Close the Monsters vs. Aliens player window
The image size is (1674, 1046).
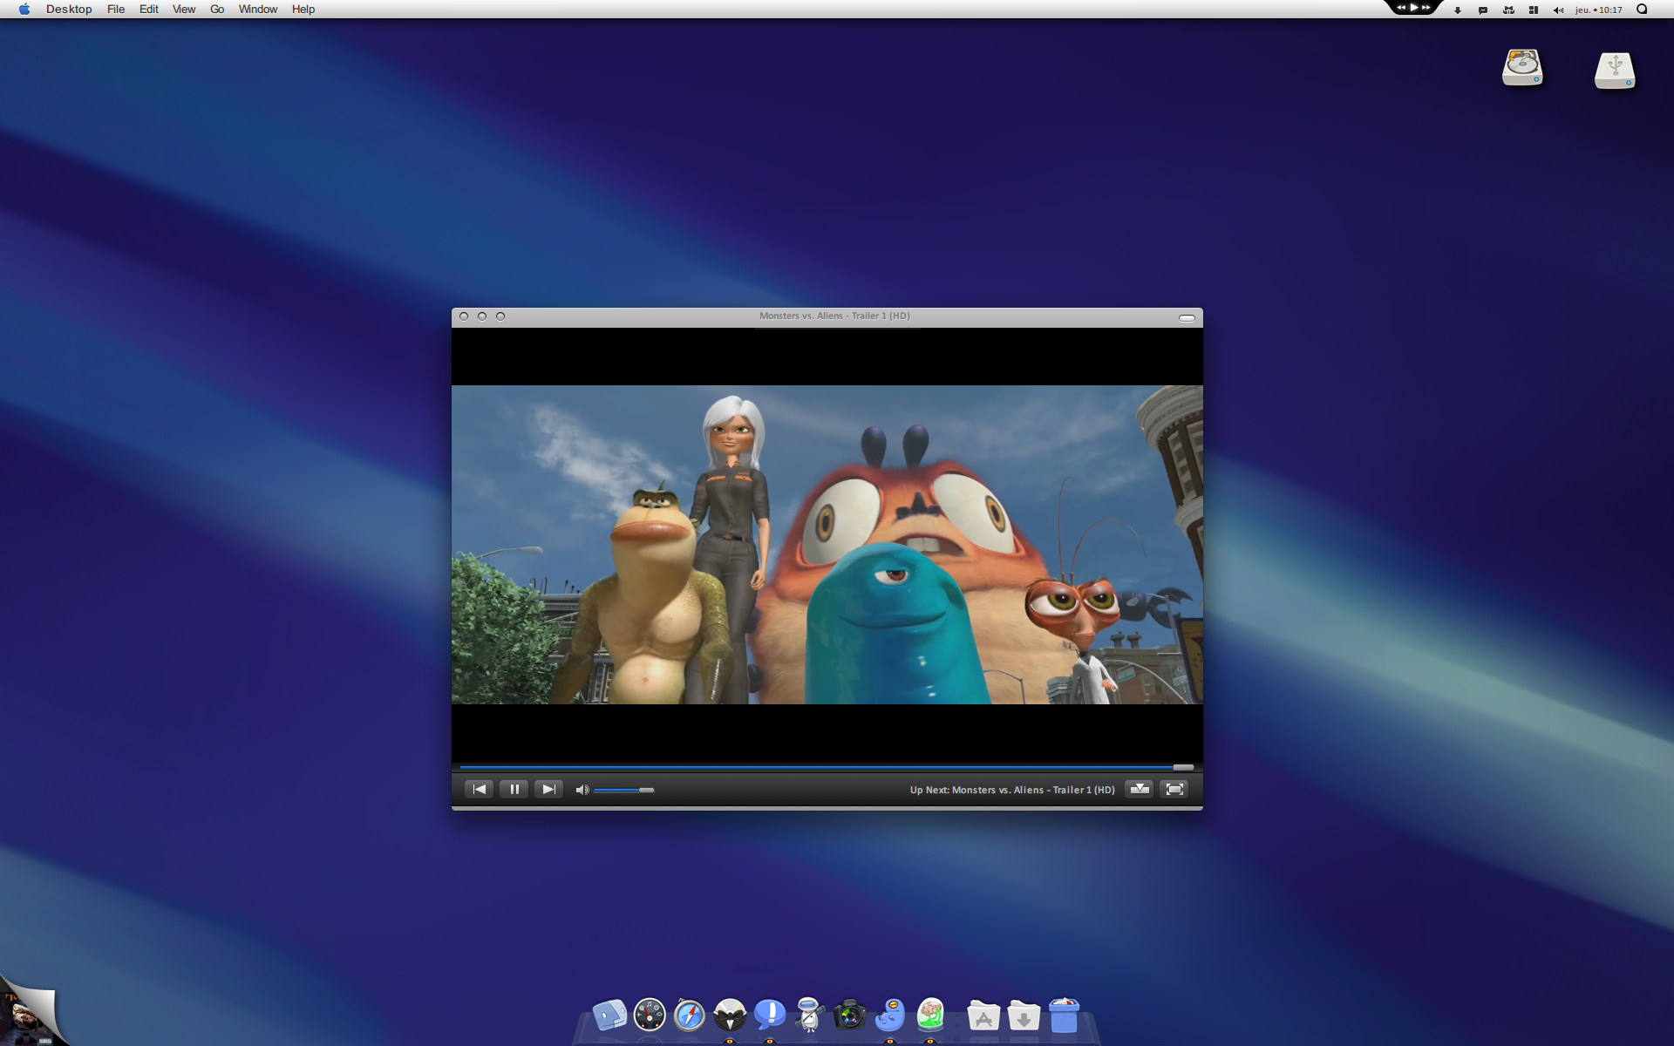[x=464, y=316]
